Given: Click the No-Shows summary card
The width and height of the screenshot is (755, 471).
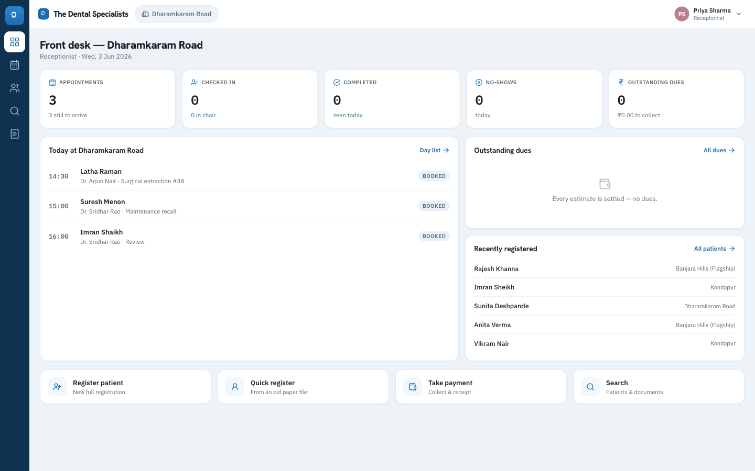Looking at the screenshot, I should (x=534, y=99).
